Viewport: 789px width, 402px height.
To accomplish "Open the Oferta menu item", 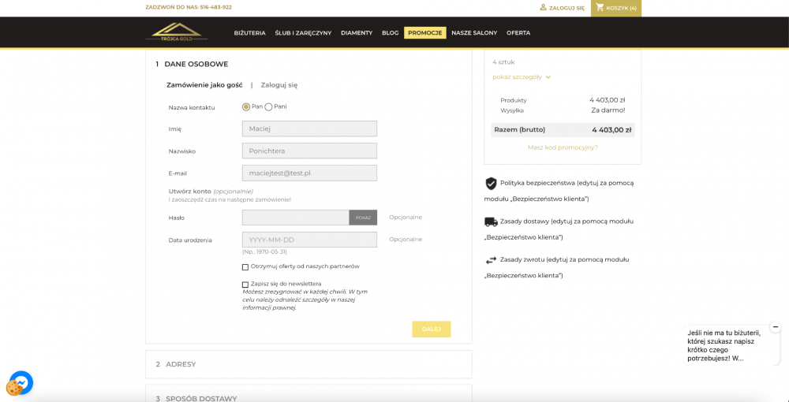I will coord(518,33).
